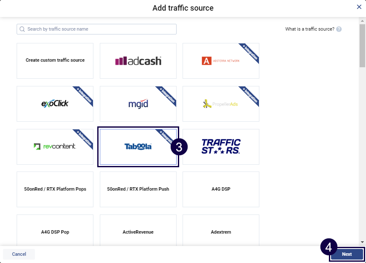Viewport: 366px width, 263px height.
Task: Pick the ActiveRevenue traffic source
Action: [138, 232]
